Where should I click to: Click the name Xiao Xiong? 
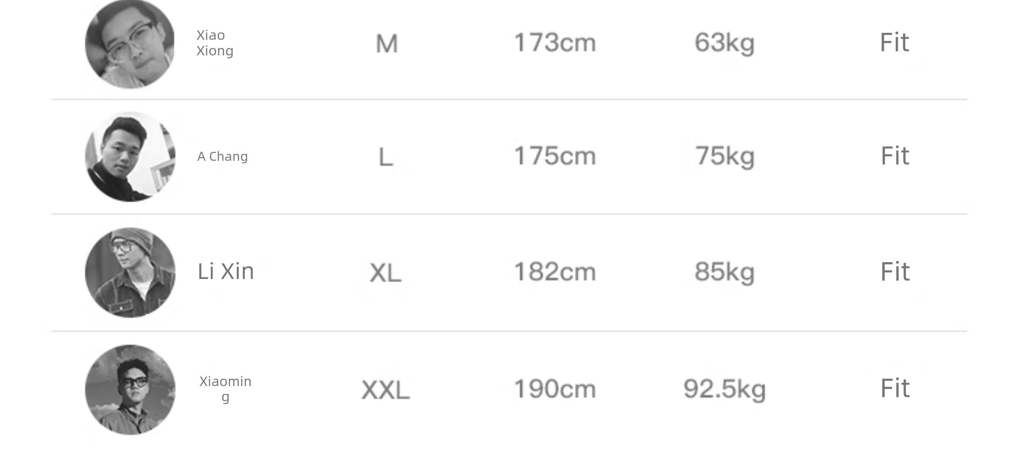point(215,43)
